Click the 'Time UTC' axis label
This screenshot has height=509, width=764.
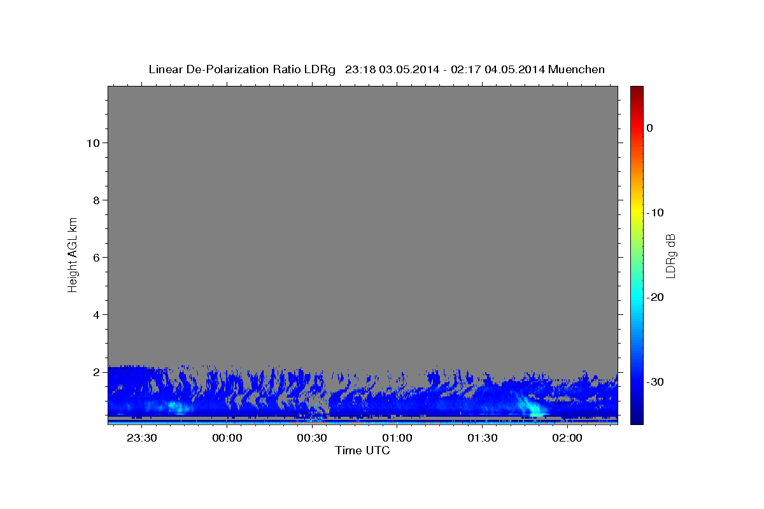tap(362, 450)
